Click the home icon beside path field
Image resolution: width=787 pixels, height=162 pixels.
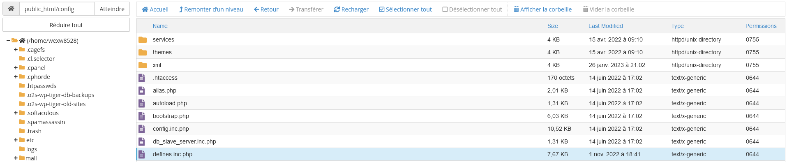11,9
